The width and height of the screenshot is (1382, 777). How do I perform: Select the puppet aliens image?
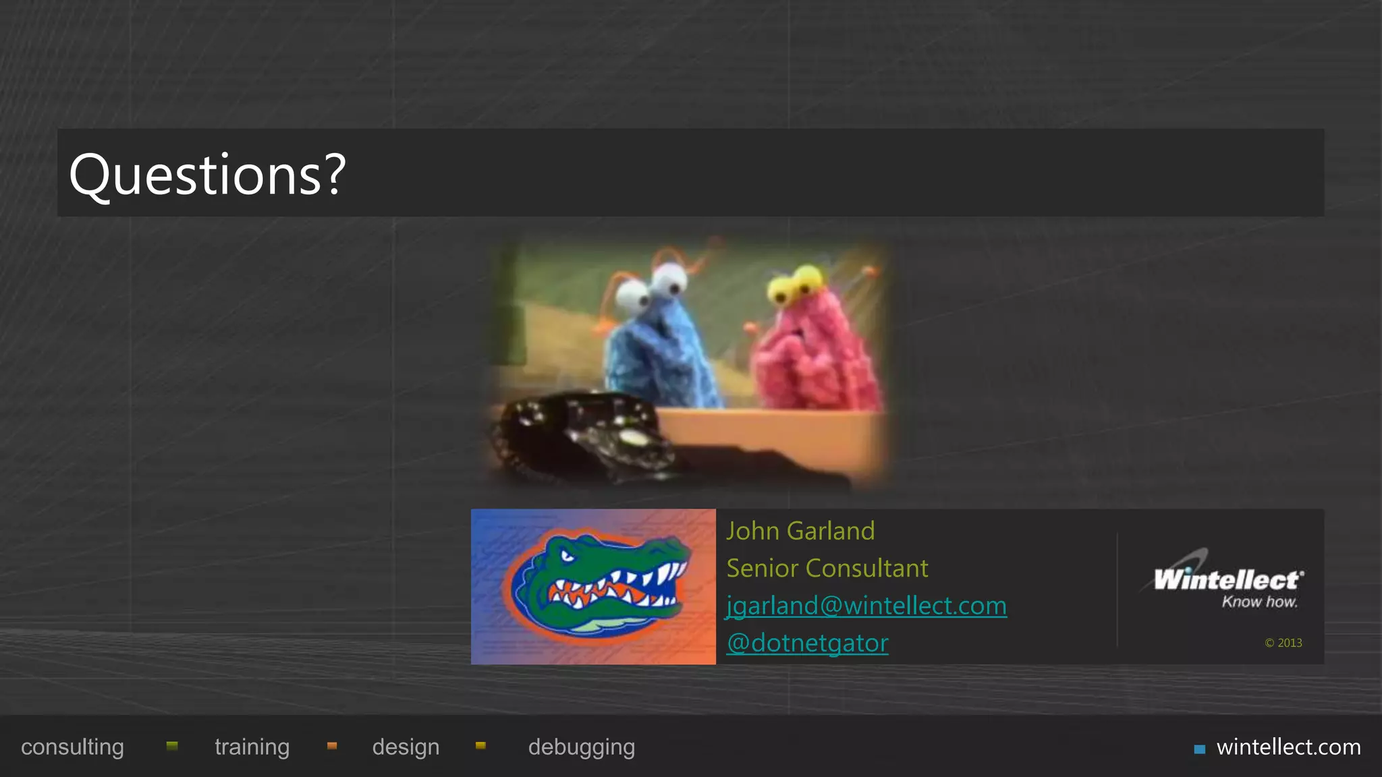[x=690, y=364]
